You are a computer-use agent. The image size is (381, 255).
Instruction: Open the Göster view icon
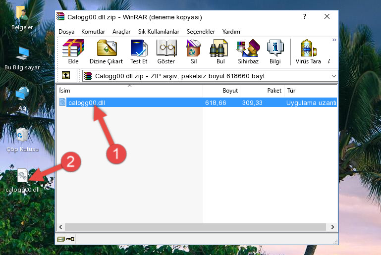pos(166,51)
